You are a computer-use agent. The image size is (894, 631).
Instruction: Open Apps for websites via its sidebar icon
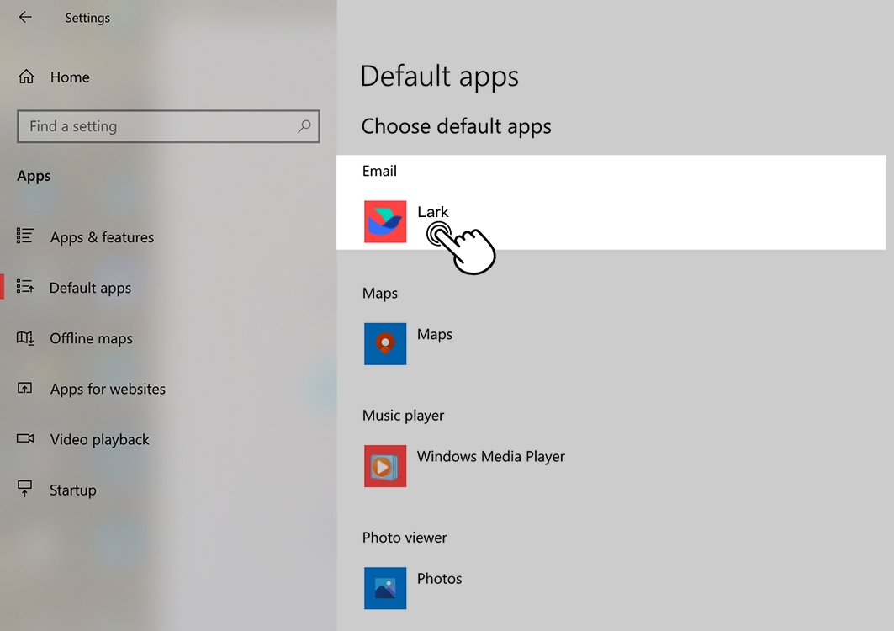pos(26,389)
